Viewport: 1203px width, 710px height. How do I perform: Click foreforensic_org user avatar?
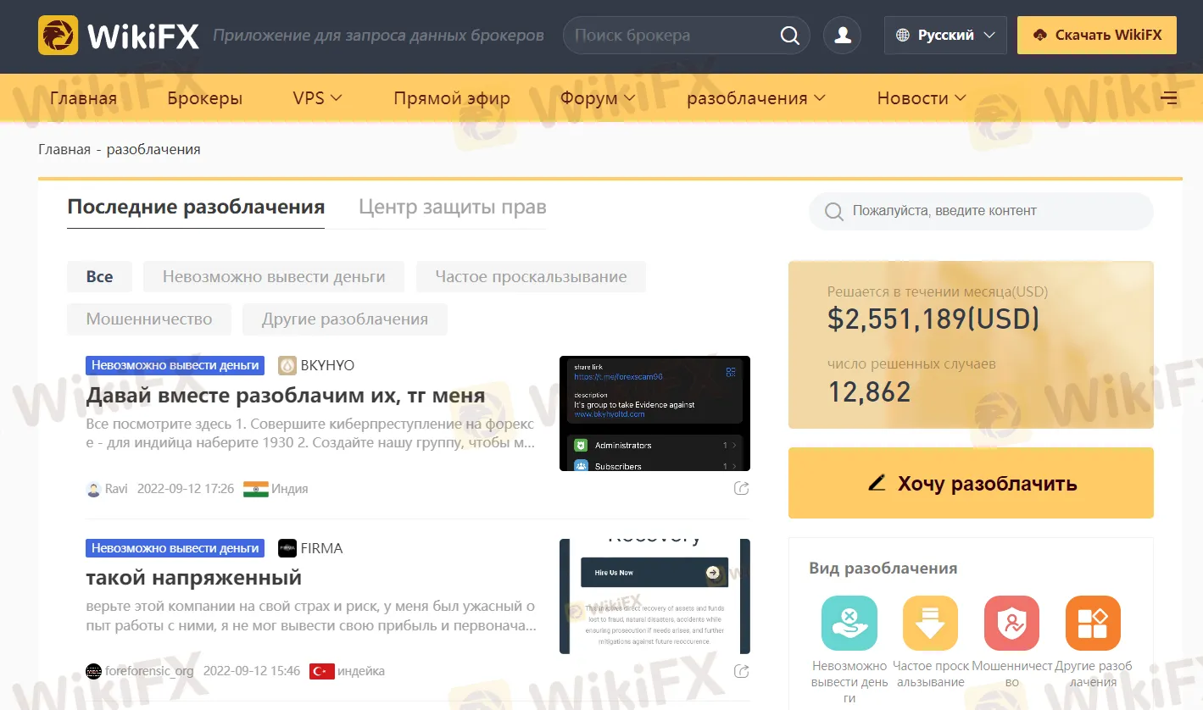[x=94, y=672]
